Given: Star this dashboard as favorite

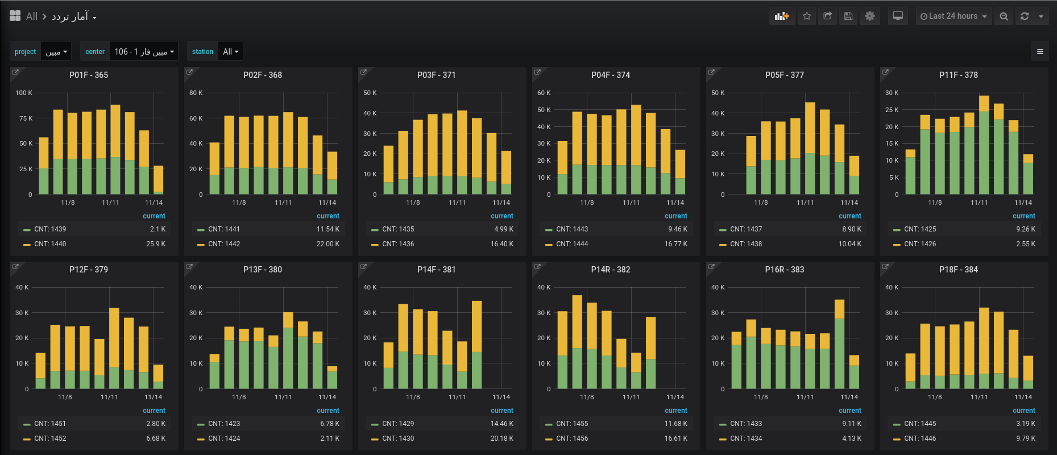Looking at the screenshot, I should [807, 16].
